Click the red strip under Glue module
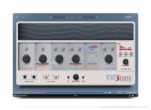Image resolution: width=151 pixels, height=110 pixels. pos(26,69)
